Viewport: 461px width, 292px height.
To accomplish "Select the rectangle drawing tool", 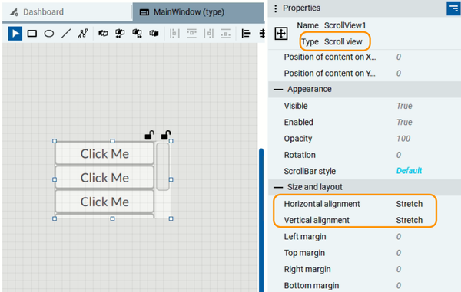I will [x=32, y=34].
